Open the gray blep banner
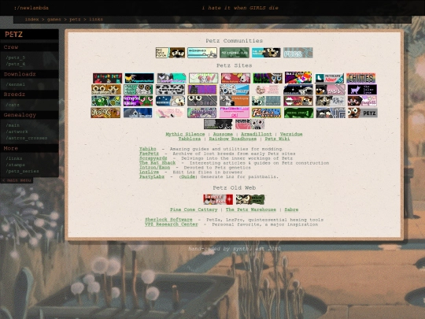The width and height of the screenshot is (425, 319). 202,101
